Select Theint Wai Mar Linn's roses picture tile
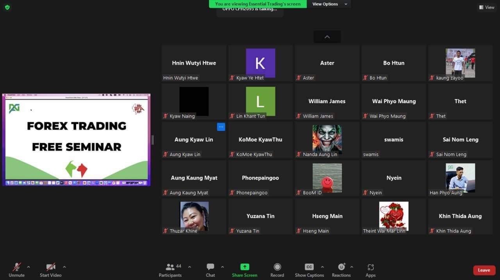 pyautogui.click(x=394, y=216)
